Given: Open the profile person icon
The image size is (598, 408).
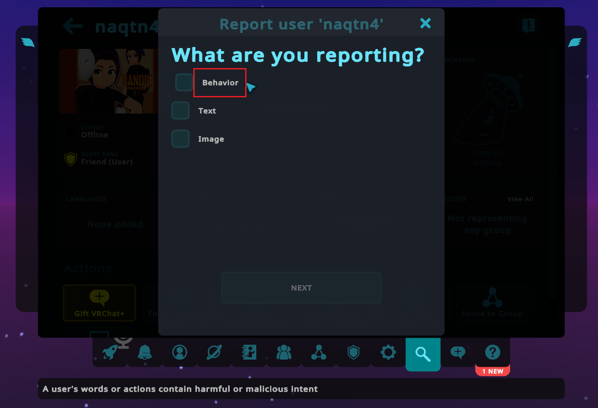Looking at the screenshot, I should tap(179, 352).
